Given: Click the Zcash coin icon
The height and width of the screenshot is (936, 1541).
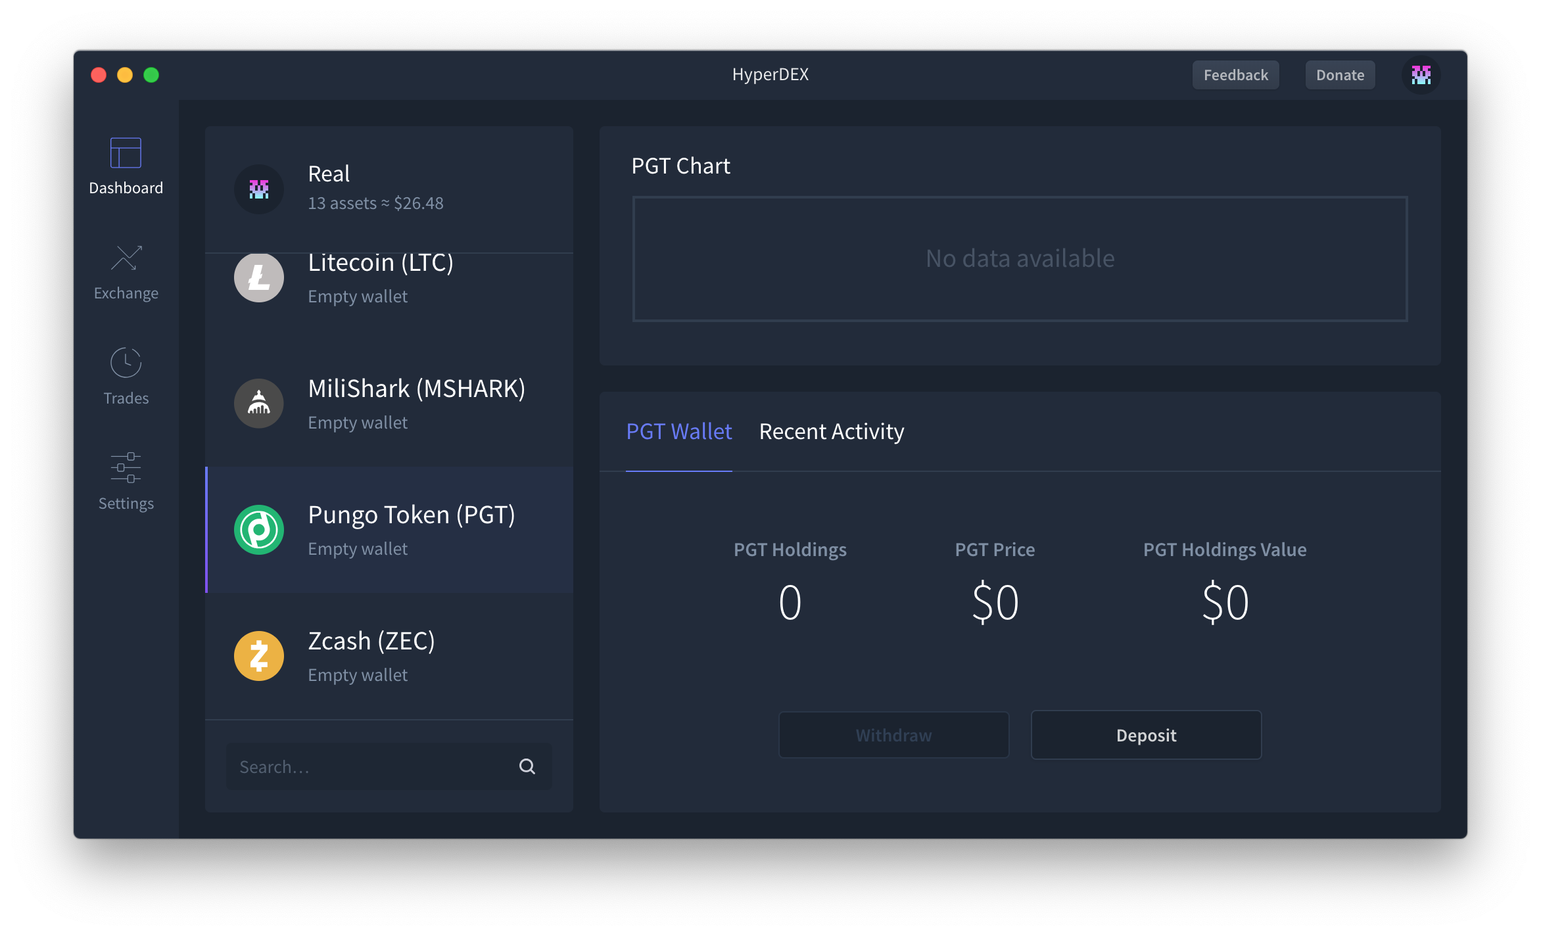Looking at the screenshot, I should (259, 655).
